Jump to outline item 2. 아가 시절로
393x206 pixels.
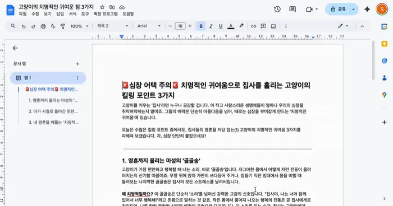53,111
